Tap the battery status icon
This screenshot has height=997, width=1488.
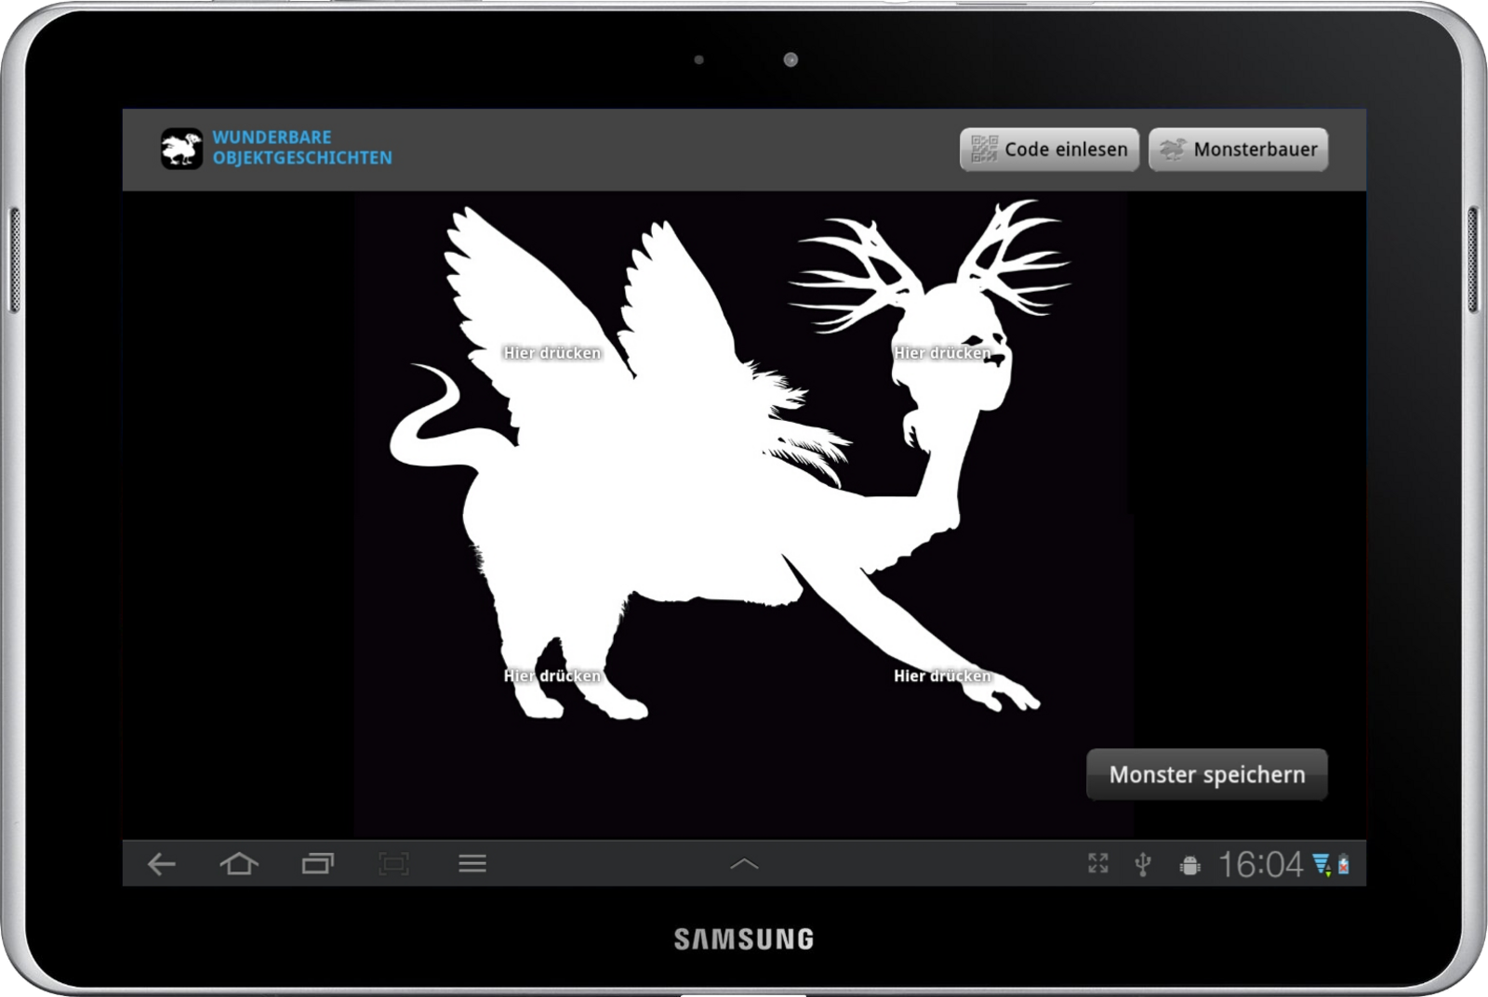1344,865
